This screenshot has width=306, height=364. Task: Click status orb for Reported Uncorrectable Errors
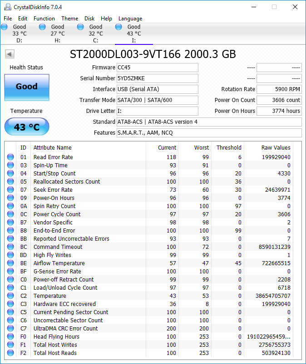point(10,238)
